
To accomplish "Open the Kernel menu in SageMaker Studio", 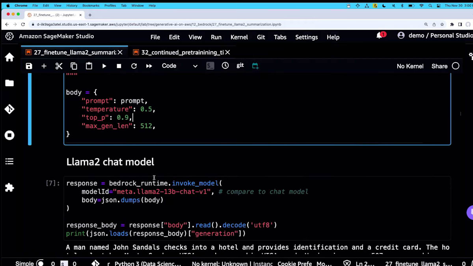I will pyautogui.click(x=239, y=37).
